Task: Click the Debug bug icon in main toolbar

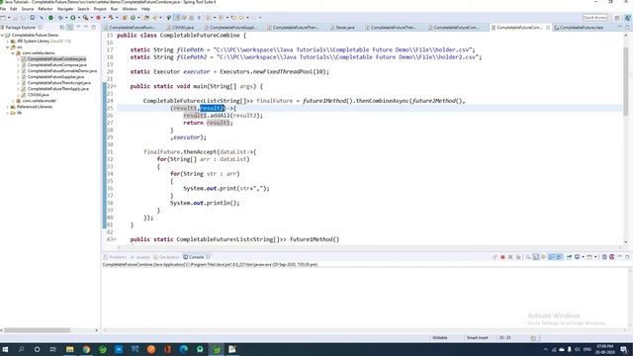Action: pos(60,18)
